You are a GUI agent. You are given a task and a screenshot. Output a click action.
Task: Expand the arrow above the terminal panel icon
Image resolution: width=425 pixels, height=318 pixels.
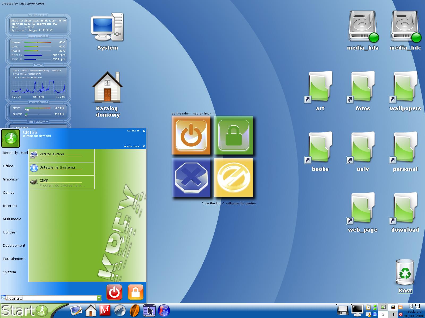351,304
